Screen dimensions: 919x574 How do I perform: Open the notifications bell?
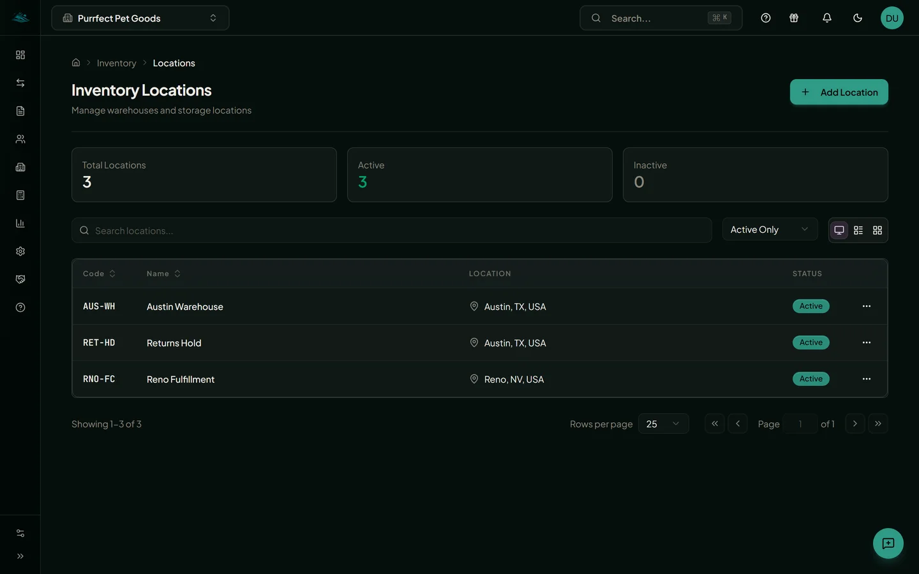click(827, 18)
